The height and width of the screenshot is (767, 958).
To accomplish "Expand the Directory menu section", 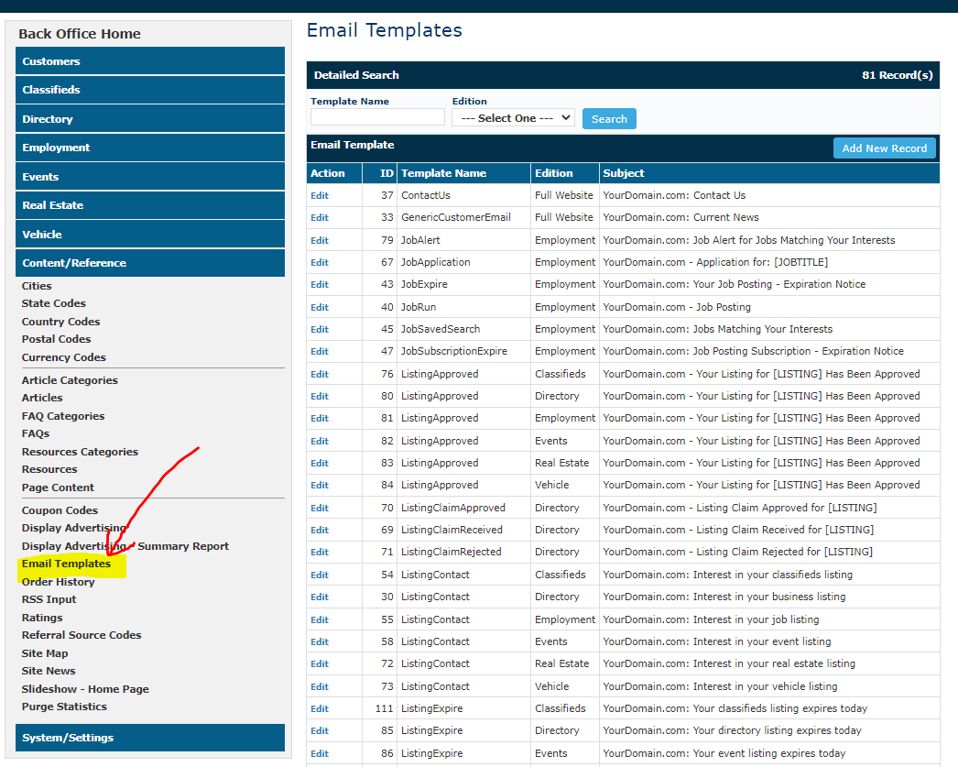I will pyautogui.click(x=149, y=118).
